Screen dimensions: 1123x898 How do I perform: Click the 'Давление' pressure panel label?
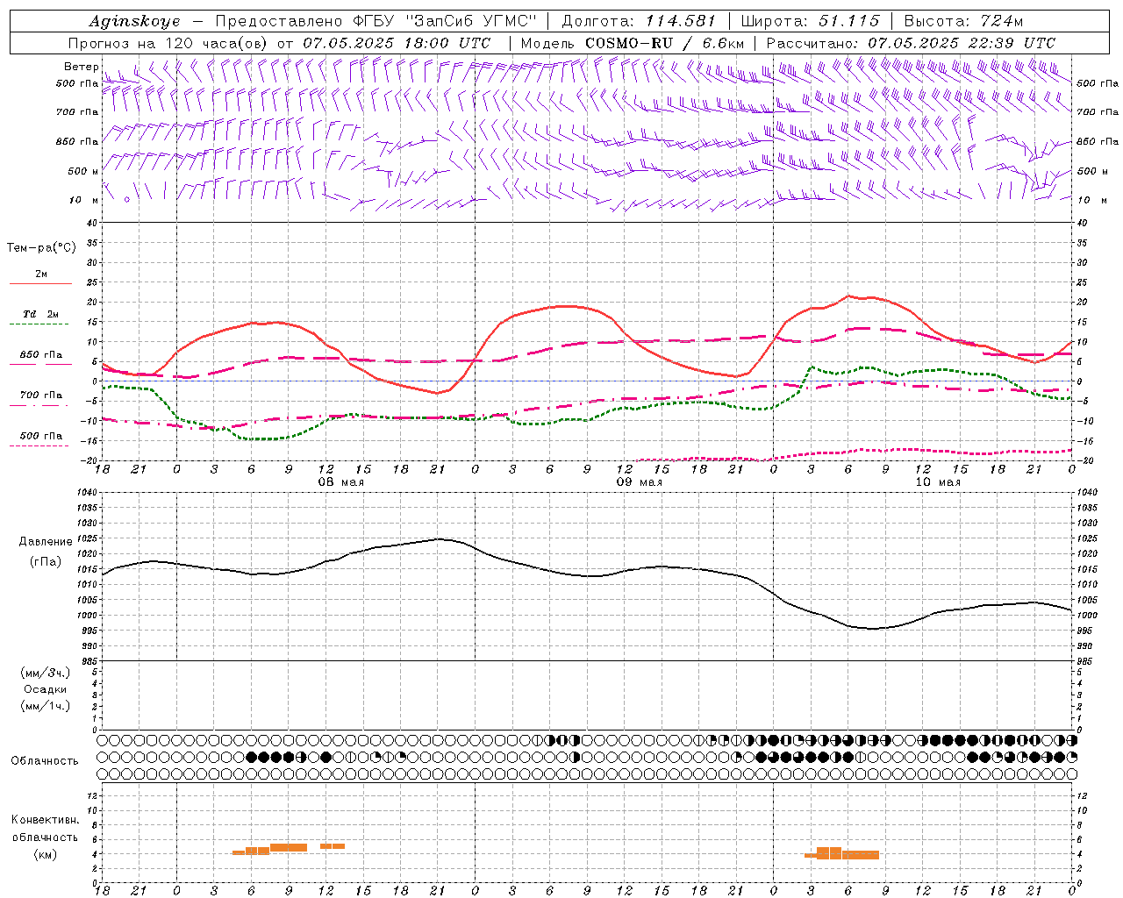pos(45,542)
